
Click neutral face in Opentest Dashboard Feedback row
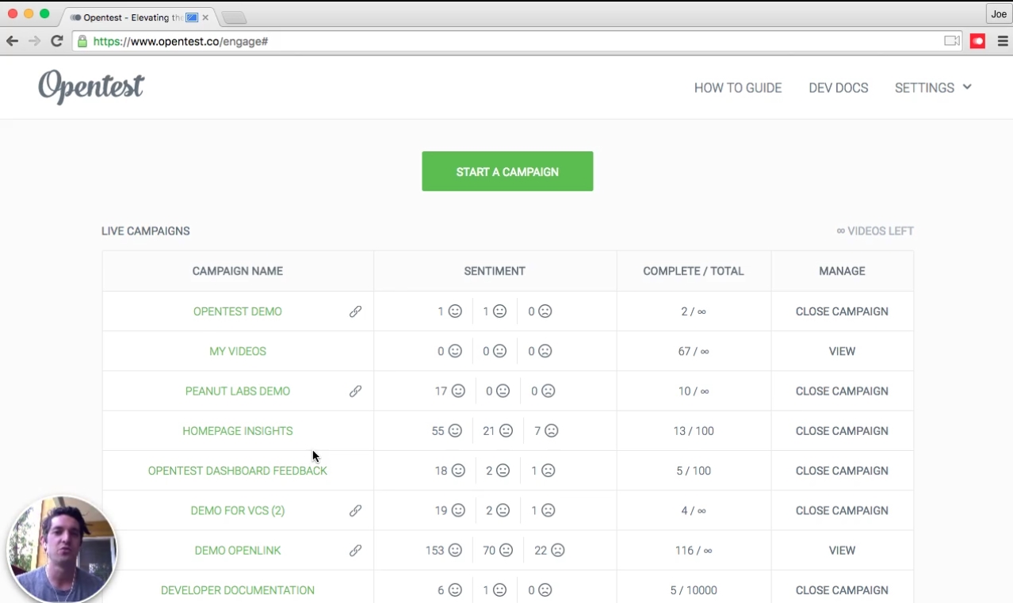pyautogui.click(x=503, y=471)
